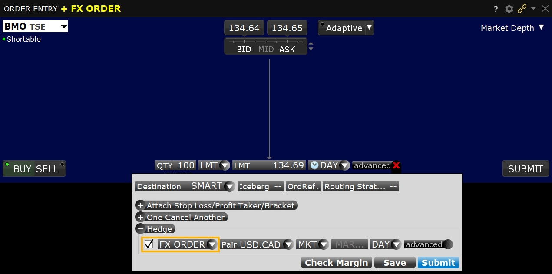Remove the order row via red X icon
This screenshot has width=552, height=274.
396,165
